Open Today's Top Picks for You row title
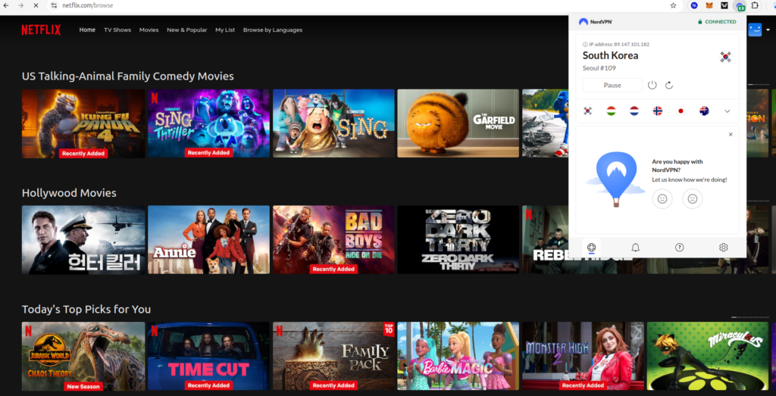This screenshot has width=776, height=396. tap(86, 310)
